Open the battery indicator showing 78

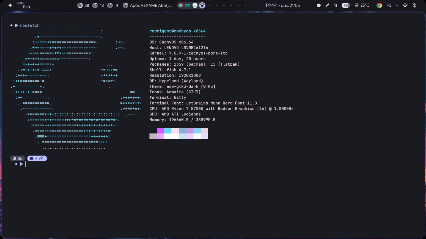[346, 5]
